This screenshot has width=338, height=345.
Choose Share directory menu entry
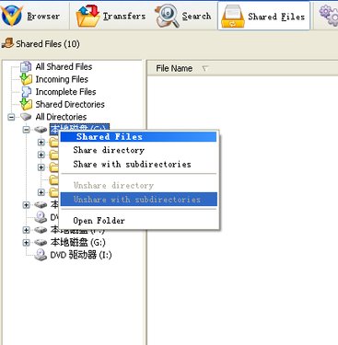tap(138, 150)
